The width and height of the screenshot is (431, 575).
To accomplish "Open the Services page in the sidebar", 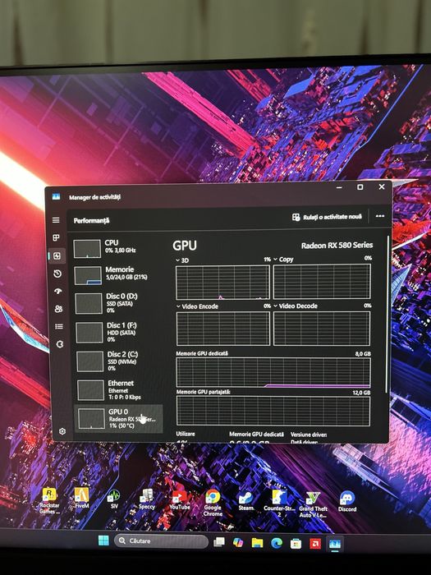I will 60,344.
